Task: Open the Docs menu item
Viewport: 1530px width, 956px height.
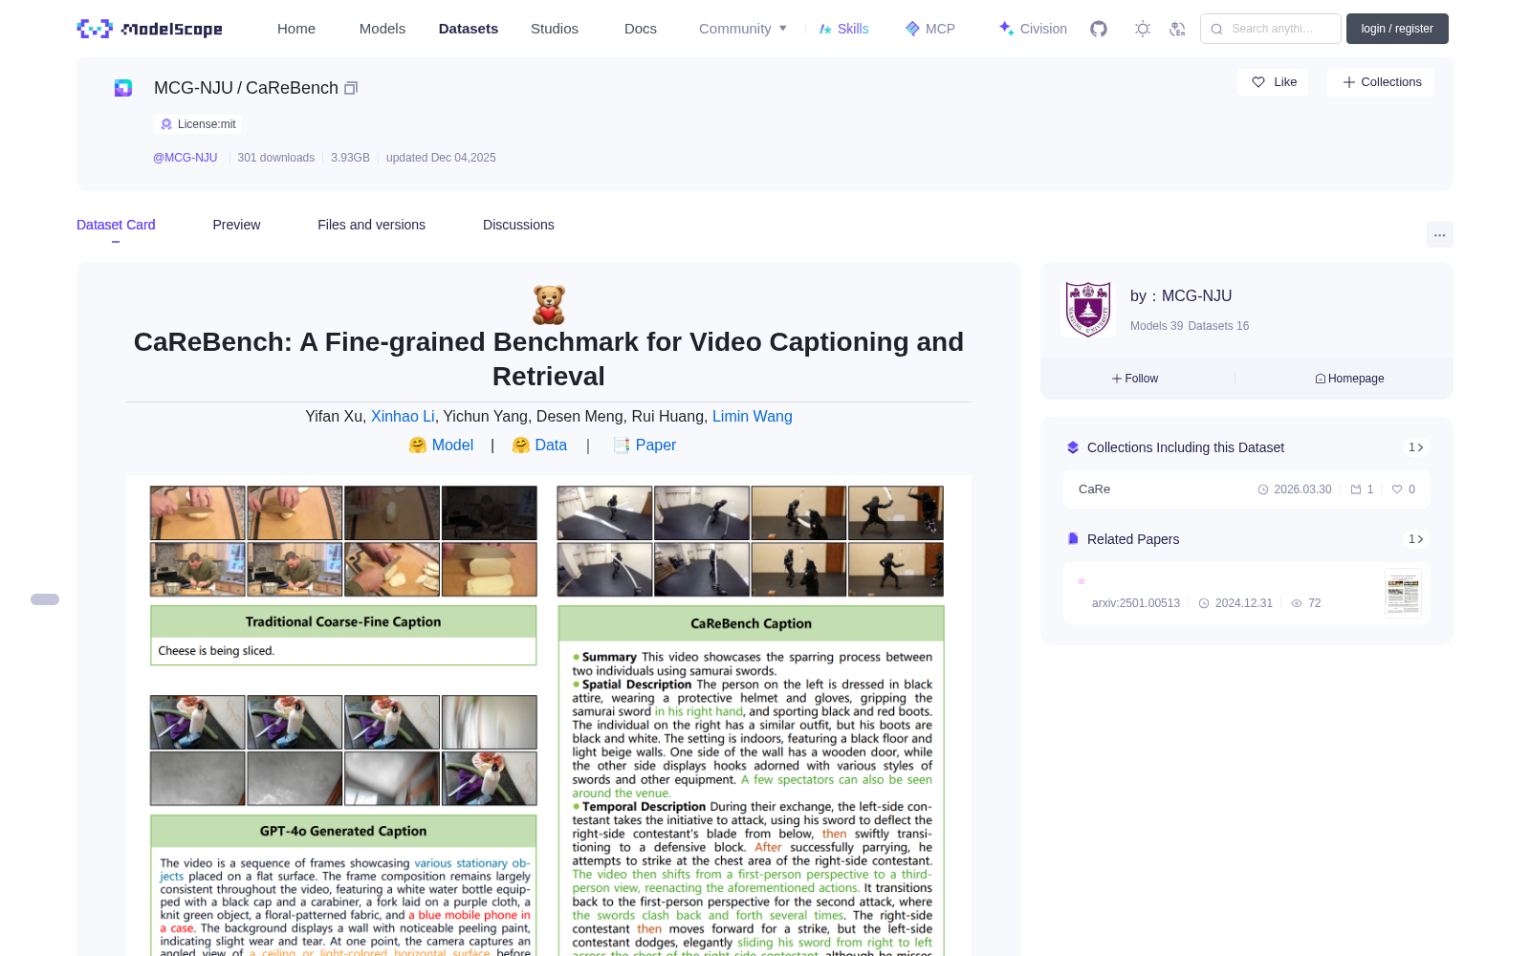Action: 641,29
